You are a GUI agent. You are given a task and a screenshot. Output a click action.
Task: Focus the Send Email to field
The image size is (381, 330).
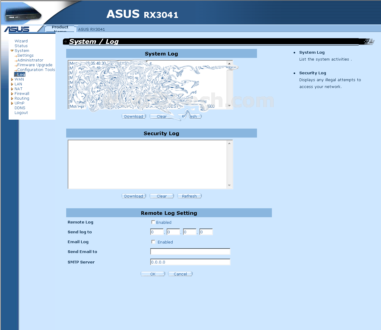pos(190,252)
